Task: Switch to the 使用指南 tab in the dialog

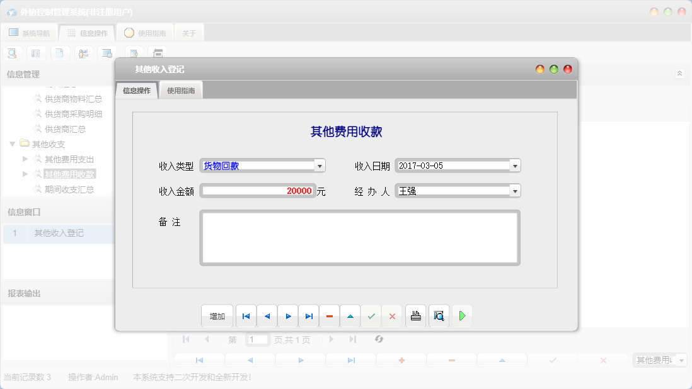Action: 181,89
